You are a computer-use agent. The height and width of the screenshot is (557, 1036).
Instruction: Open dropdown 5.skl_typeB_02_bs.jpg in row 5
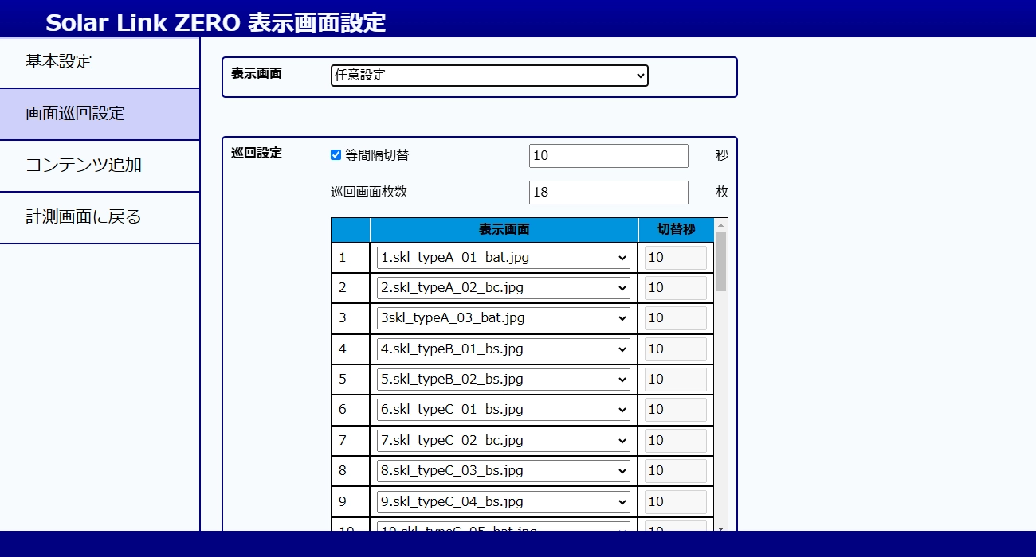(x=504, y=380)
